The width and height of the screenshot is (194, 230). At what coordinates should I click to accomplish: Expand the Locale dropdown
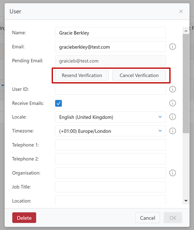point(111,117)
